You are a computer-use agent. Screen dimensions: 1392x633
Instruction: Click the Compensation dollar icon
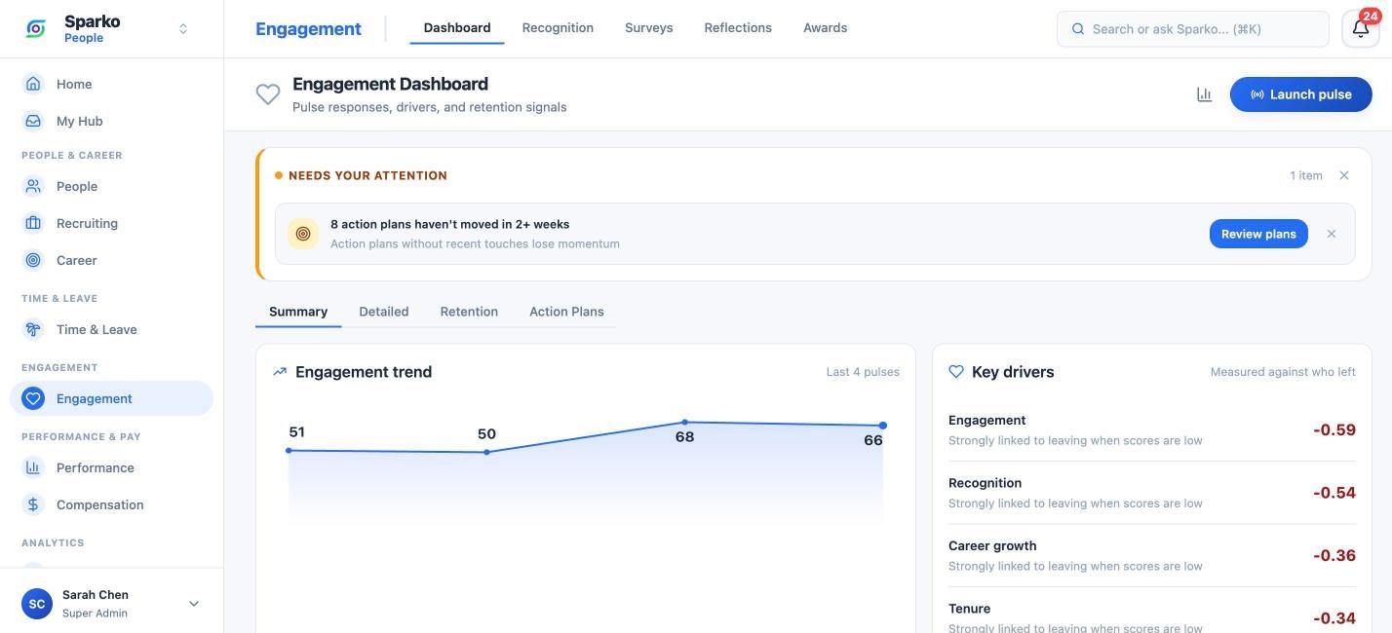pyautogui.click(x=33, y=504)
